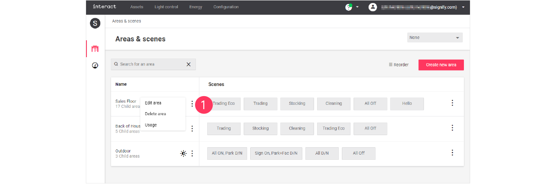The image size is (556, 191).
Task: Expand the user account dropdown arrow
Action: pos(463,7)
